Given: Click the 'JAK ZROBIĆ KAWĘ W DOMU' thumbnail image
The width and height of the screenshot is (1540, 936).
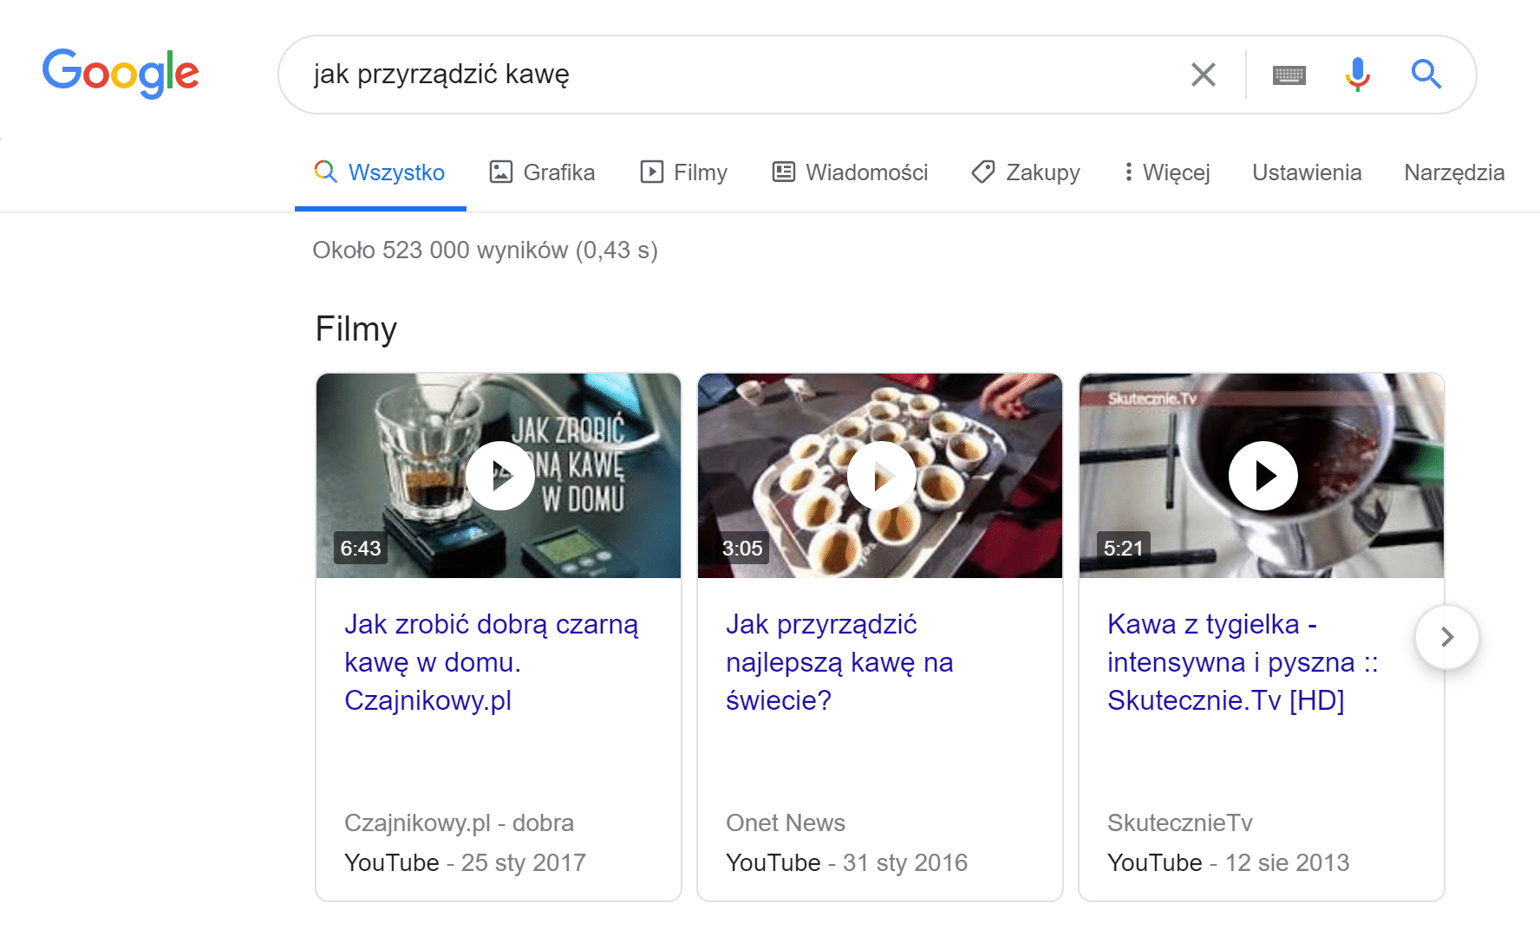Looking at the screenshot, I should click(x=499, y=476).
